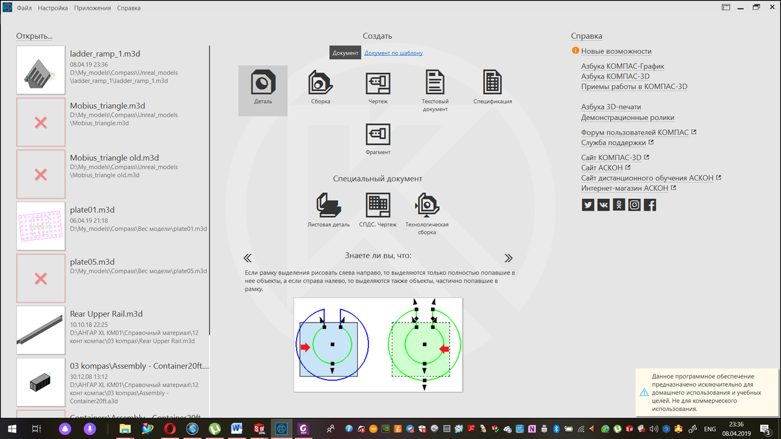Image resolution: width=781 pixels, height=439 pixels.
Task: Open Microsoft Word from the taskbar
Action: click(236, 429)
